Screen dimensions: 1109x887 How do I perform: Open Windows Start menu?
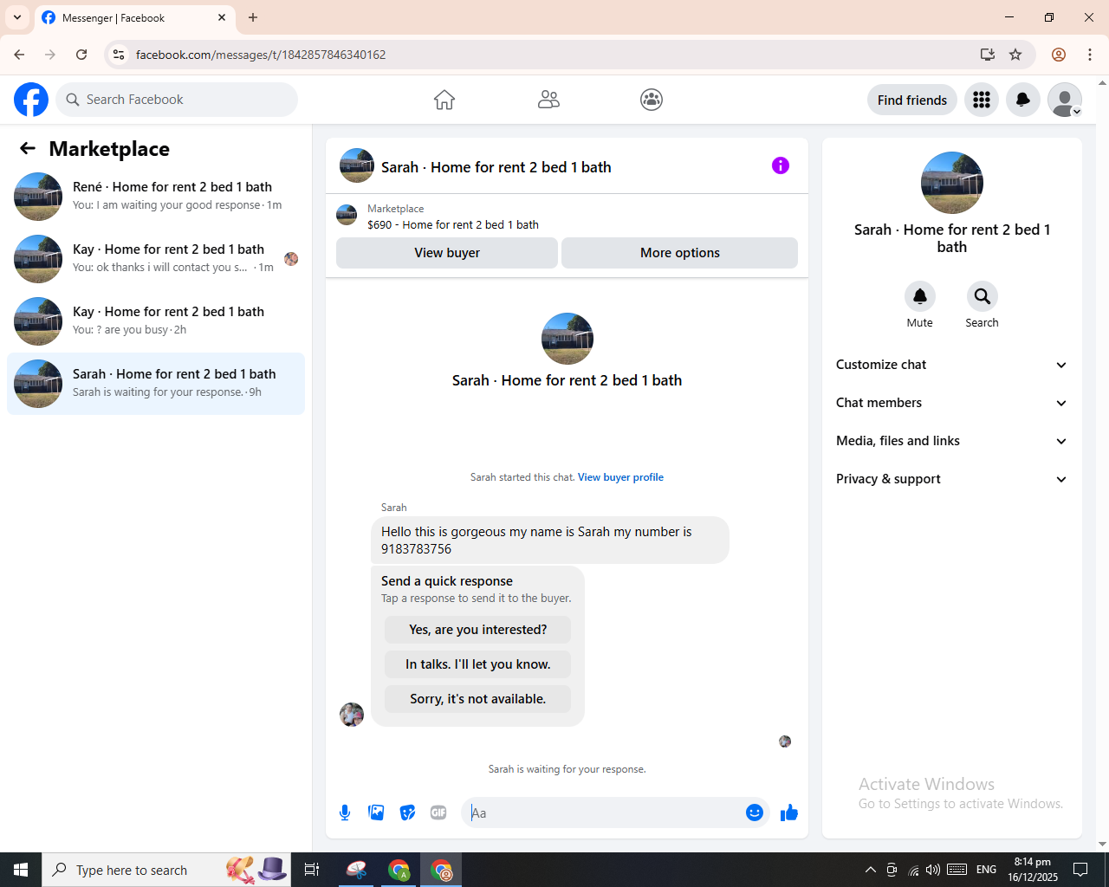pyautogui.click(x=21, y=870)
